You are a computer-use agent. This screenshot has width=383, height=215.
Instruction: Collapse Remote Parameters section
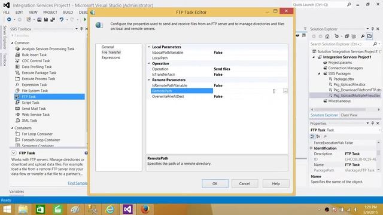149,80
